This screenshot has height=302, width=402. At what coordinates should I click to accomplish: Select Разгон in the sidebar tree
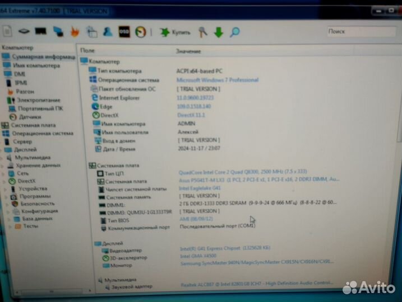pyautogui.click(x=25, y=91)
